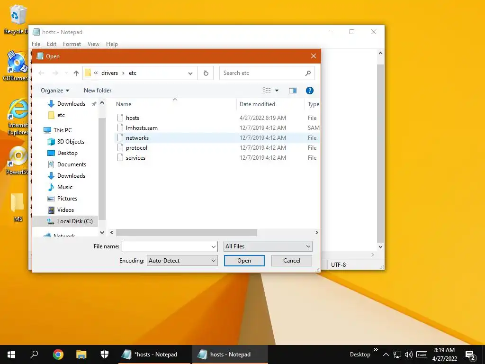Select the networks file row
485x364 pixels.
pyautogui.click(x=216, y=138)
